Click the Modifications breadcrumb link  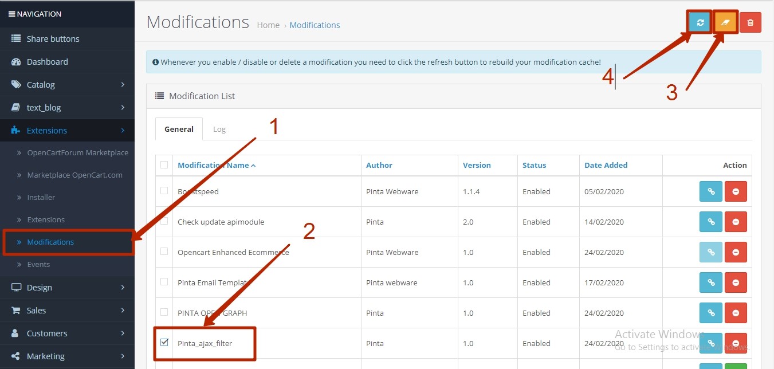(315, 25)
